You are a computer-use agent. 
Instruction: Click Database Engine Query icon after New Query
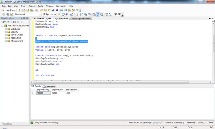(x=19, y=10)
